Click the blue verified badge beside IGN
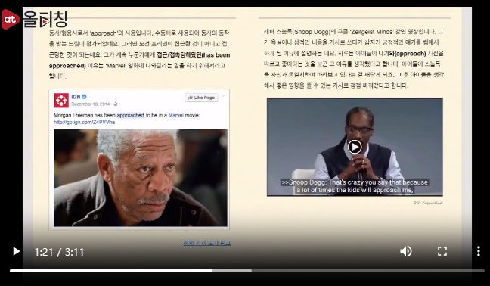This screenshot has width=490, height=286. pos(85,97)
